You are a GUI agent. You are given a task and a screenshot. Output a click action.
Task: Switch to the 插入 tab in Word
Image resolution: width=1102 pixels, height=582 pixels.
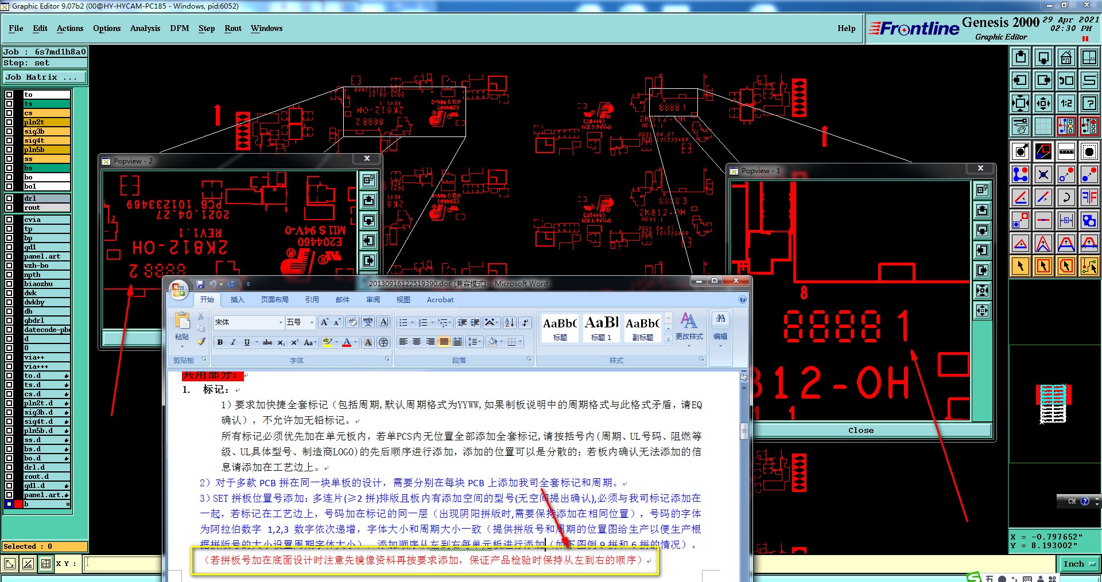237,300
